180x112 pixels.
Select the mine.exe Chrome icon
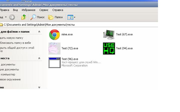click(54, 35)
